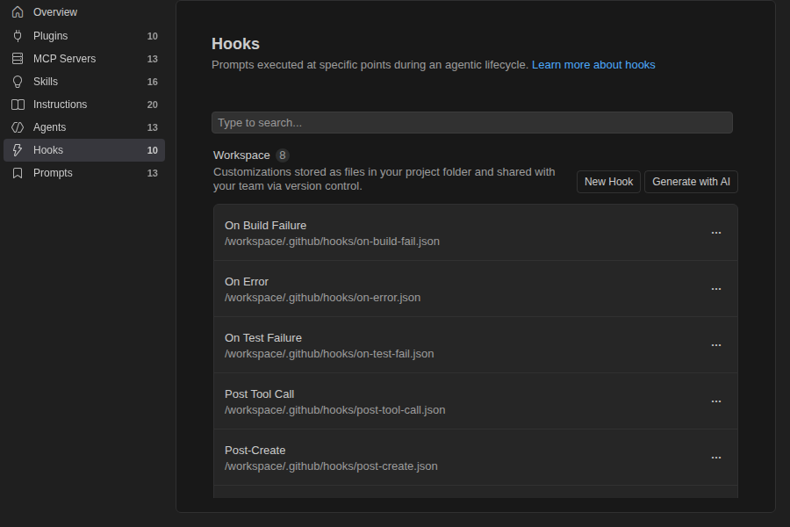Focus the Type to search field
790x527 pixels.
tap(472, 123)
